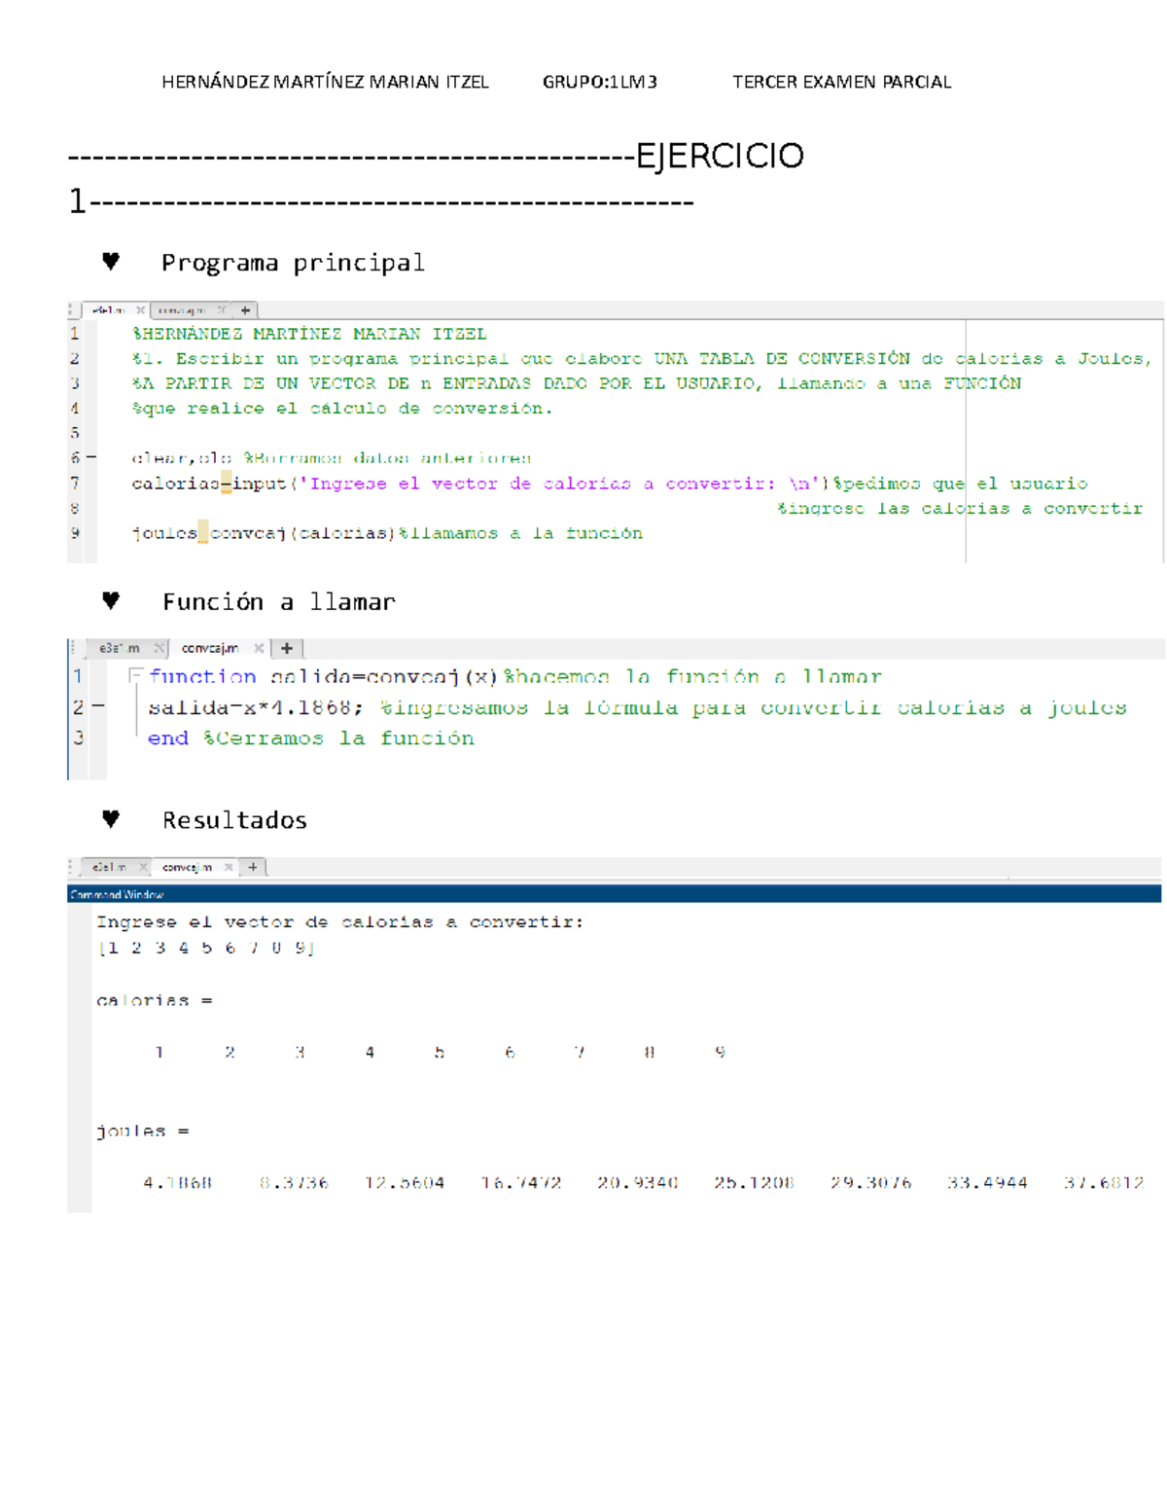Click the heart icon beside Función a llamar
Image resolution: width=1167 pixels, height=1511 pixels.
(x=112, y=600)
